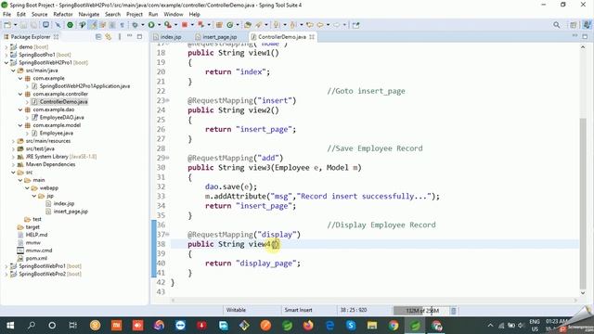Collapse the com.example.dao package

point(20,109)
